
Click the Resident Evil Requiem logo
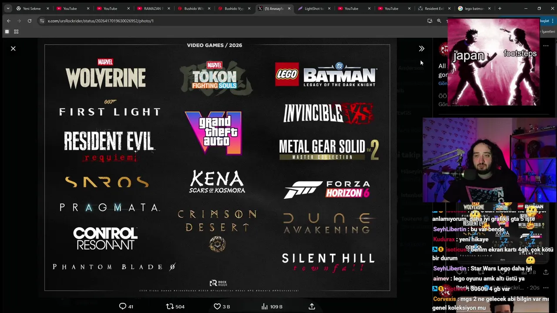coord(109,147)
